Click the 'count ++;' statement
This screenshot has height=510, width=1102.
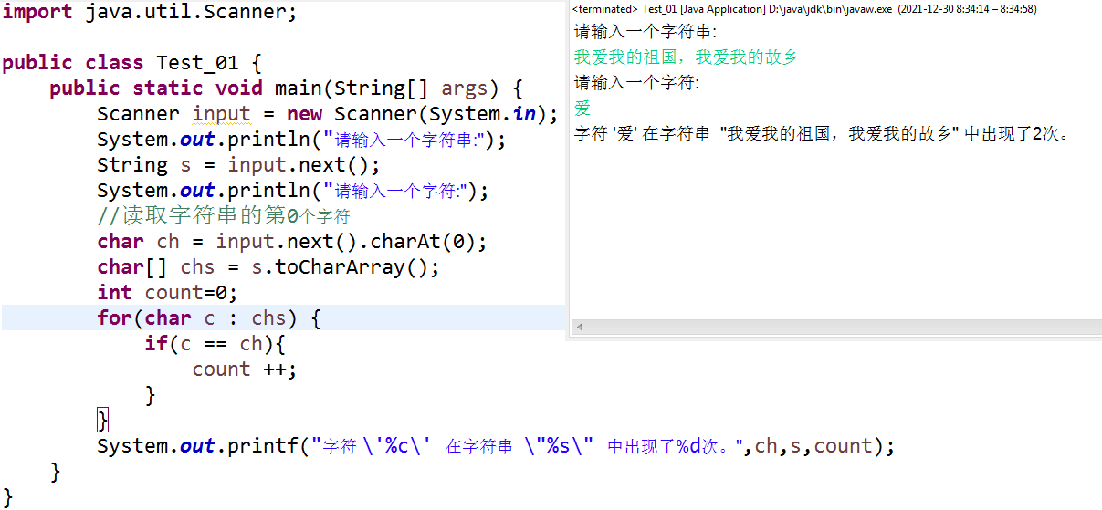[x=245, y=369]
